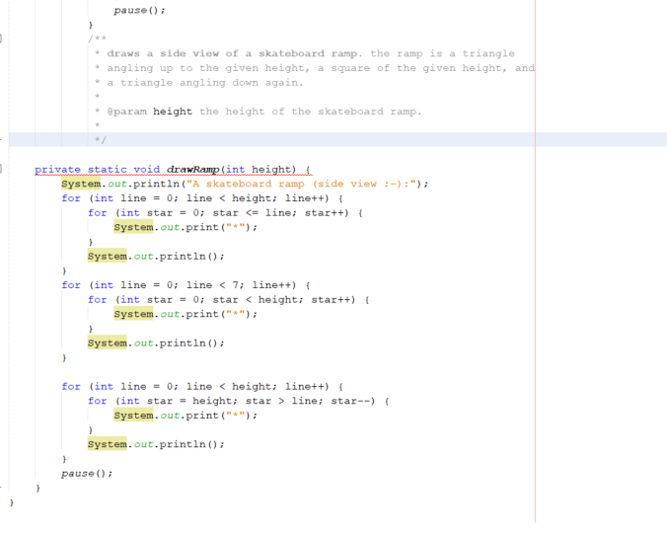
Task: Click the println method name in skateboard ramp statement
Action: pyautogui.click(x=156, y=184)
